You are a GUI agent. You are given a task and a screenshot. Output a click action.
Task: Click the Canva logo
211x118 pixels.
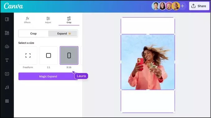13,6
